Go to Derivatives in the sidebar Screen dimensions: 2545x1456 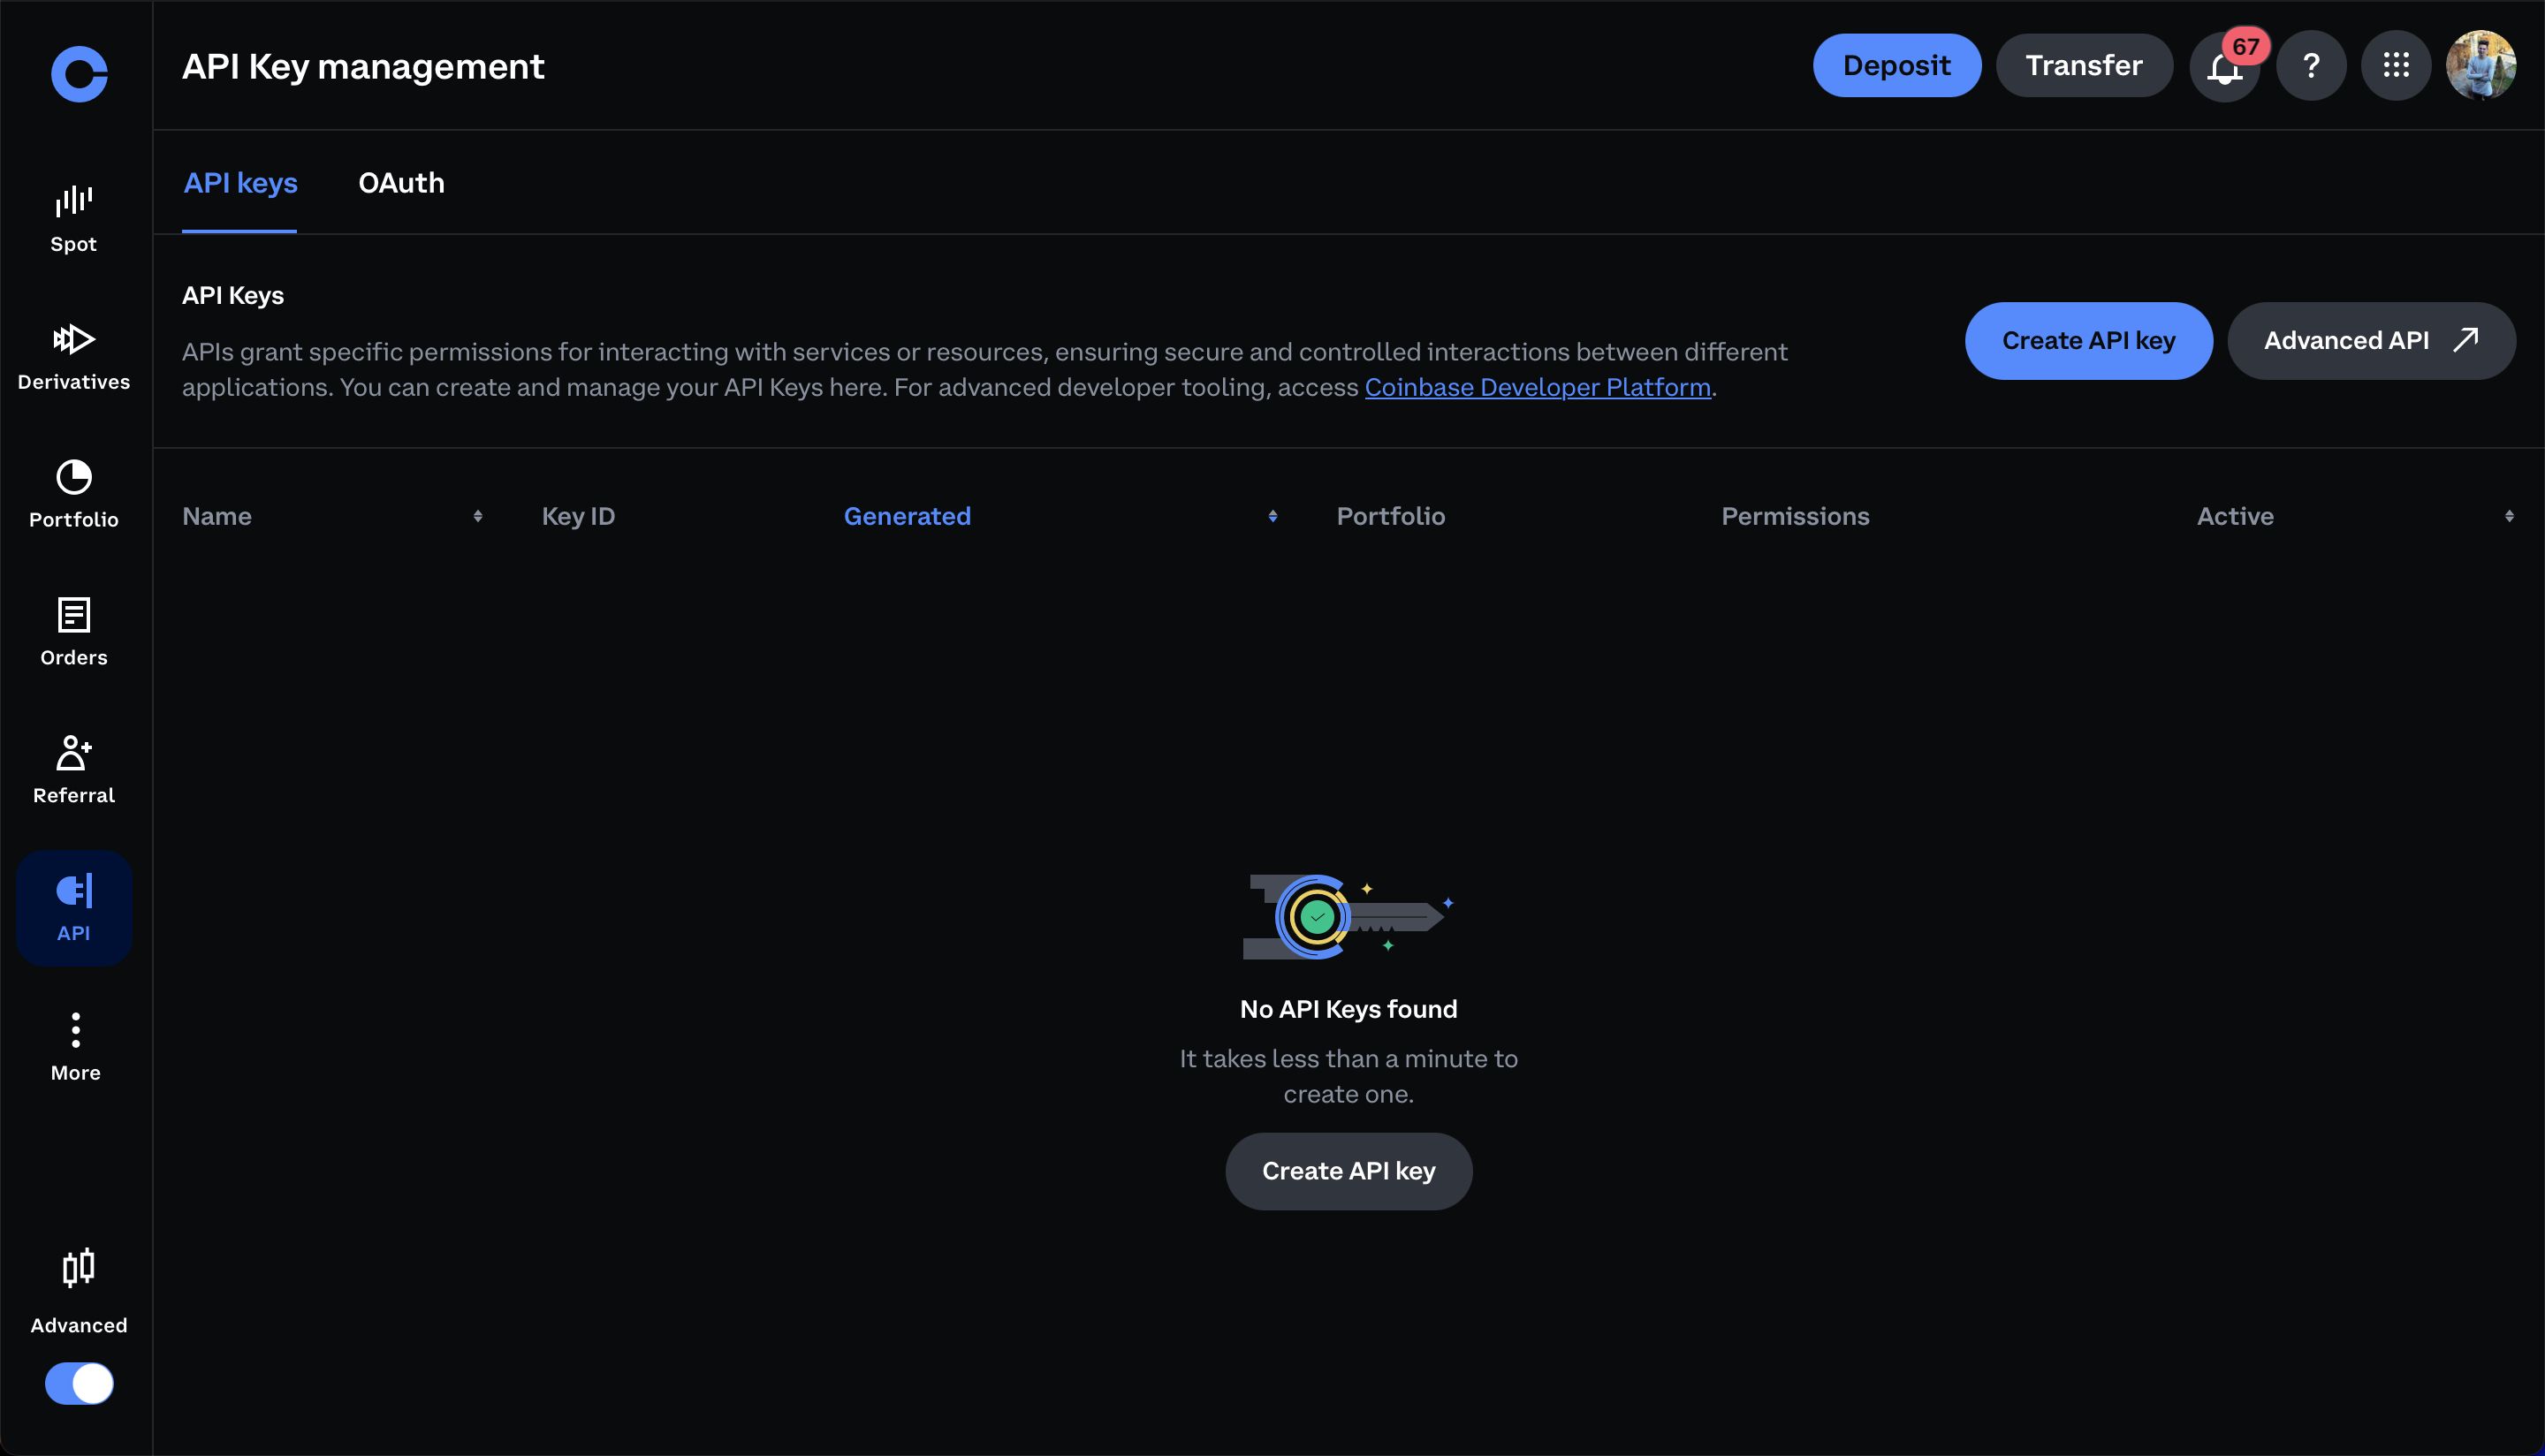pyautogui.click(x=74, y=357)
